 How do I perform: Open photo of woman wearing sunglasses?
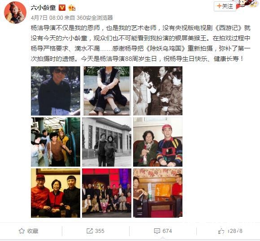coord(56,91)
